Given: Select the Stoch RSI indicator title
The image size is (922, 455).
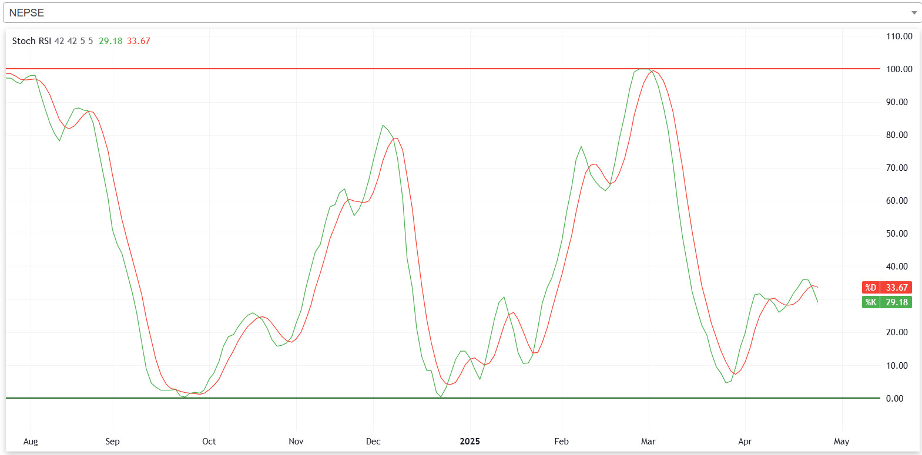Looking at the screenshot, I should pyautogui.click(x=31, y=41).
